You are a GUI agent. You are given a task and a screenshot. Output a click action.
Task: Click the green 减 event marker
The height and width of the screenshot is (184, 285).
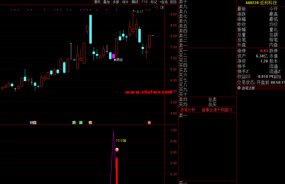(x=81, y=123)
